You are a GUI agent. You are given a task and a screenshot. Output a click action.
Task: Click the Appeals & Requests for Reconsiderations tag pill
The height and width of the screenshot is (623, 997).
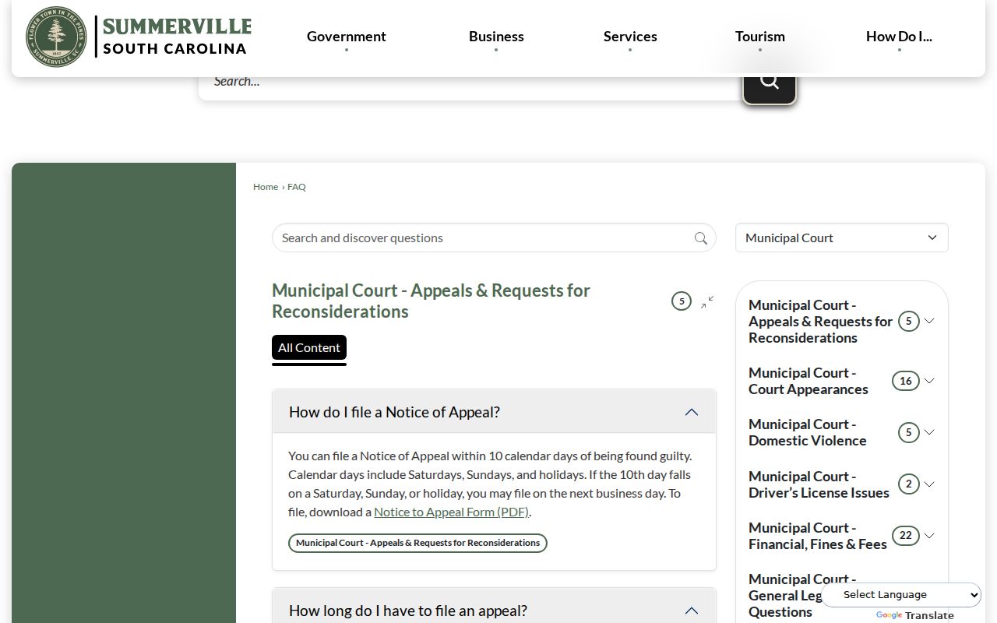[417, 543]
